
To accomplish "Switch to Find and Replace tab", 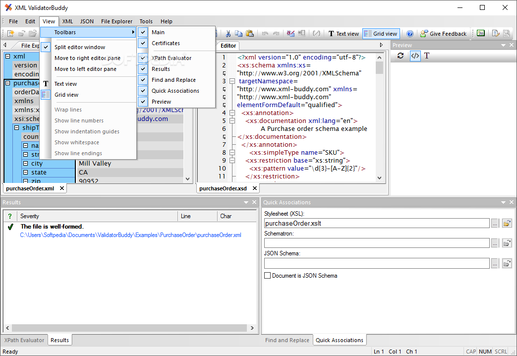I will pos(287,340).
